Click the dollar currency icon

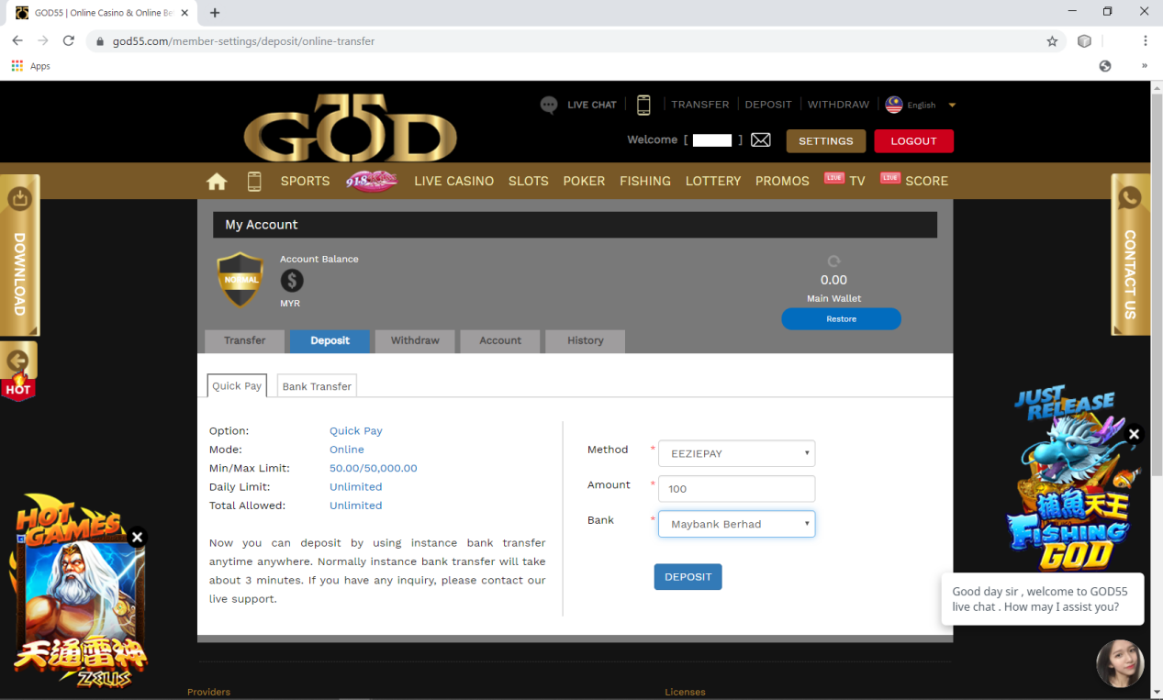point(292,281)
